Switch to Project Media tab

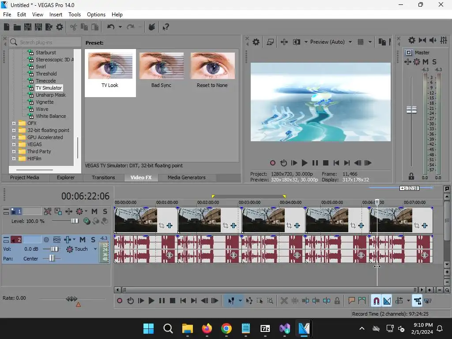coord(25,177)
